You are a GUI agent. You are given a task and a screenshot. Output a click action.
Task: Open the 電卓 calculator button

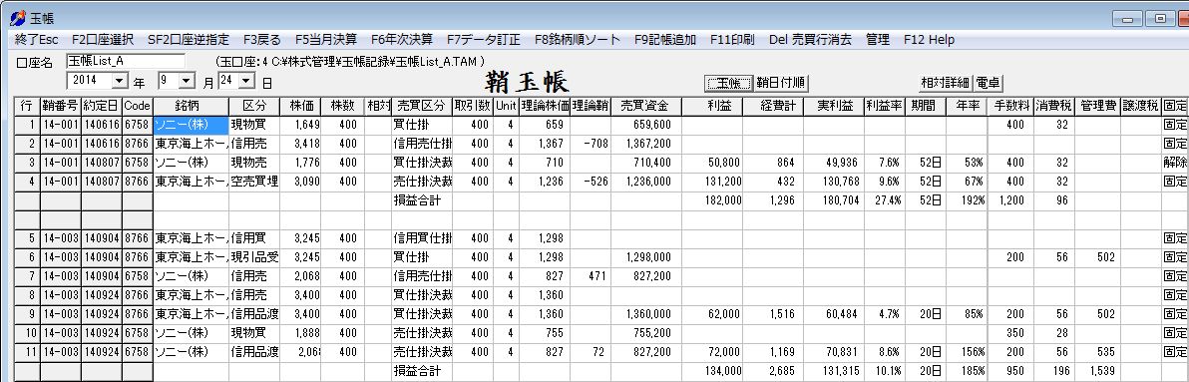click(990, 83)
